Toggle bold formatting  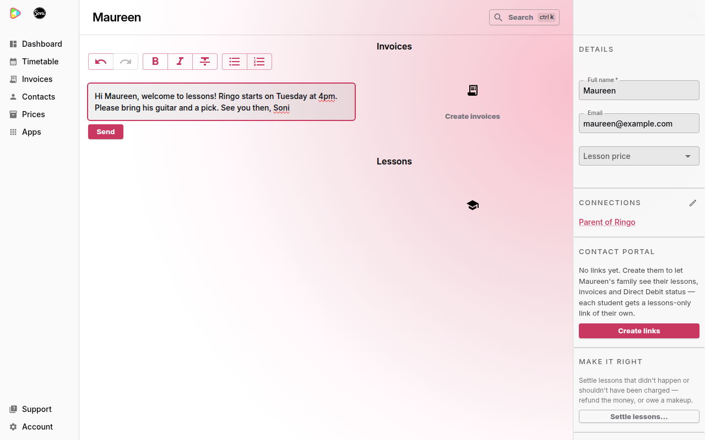pos(155,62)
